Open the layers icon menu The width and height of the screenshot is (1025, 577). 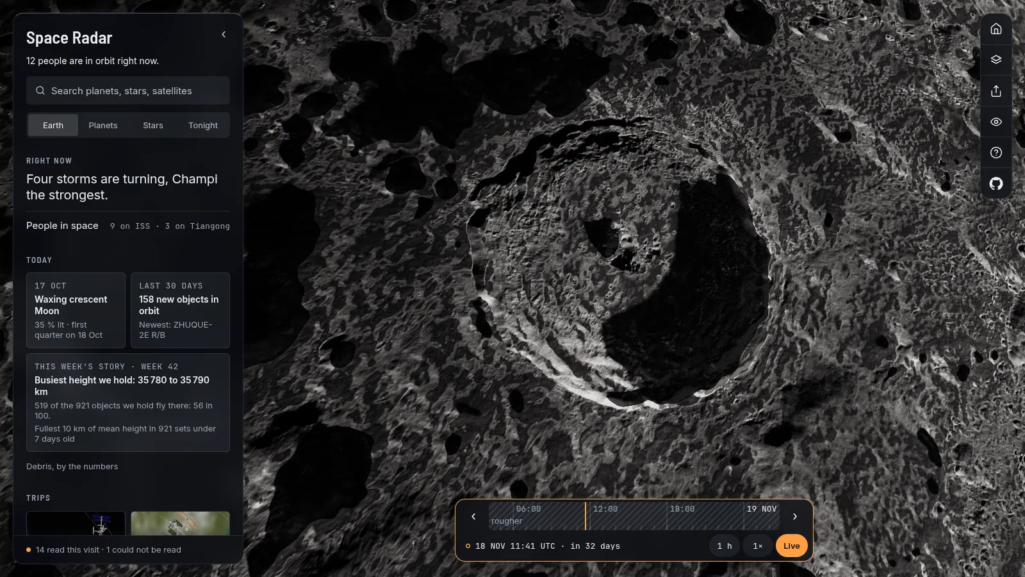tap(996, 60)
